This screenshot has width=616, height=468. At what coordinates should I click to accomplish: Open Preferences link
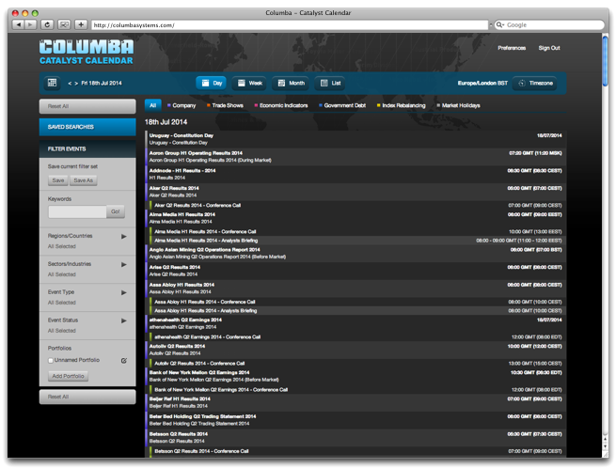[x=512, y=48]
